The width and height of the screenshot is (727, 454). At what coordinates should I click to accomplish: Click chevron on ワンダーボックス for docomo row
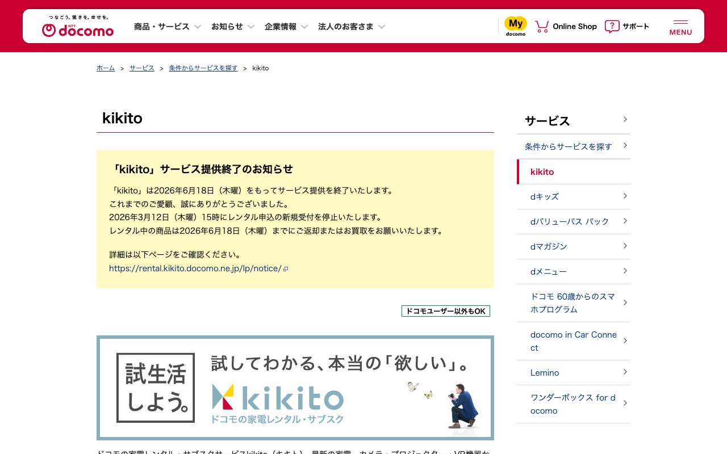[x=625, y=403]
